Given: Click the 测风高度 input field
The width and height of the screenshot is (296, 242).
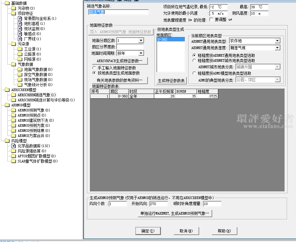Looking at the screenshot, I should tap(259, 13).
